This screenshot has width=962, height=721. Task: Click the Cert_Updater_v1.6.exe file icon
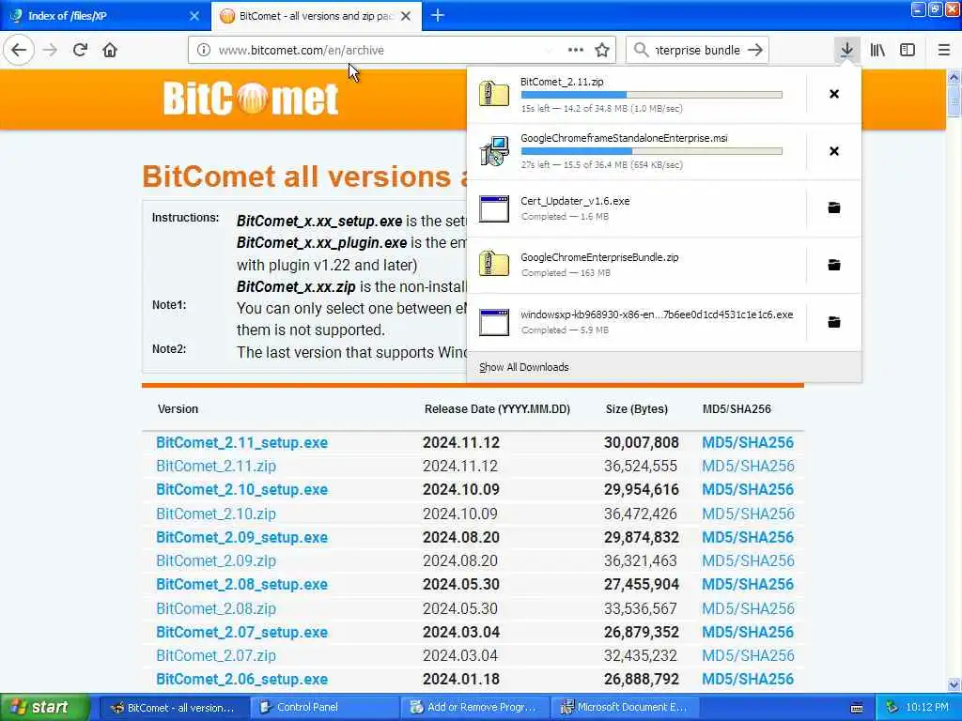[494, 208]
